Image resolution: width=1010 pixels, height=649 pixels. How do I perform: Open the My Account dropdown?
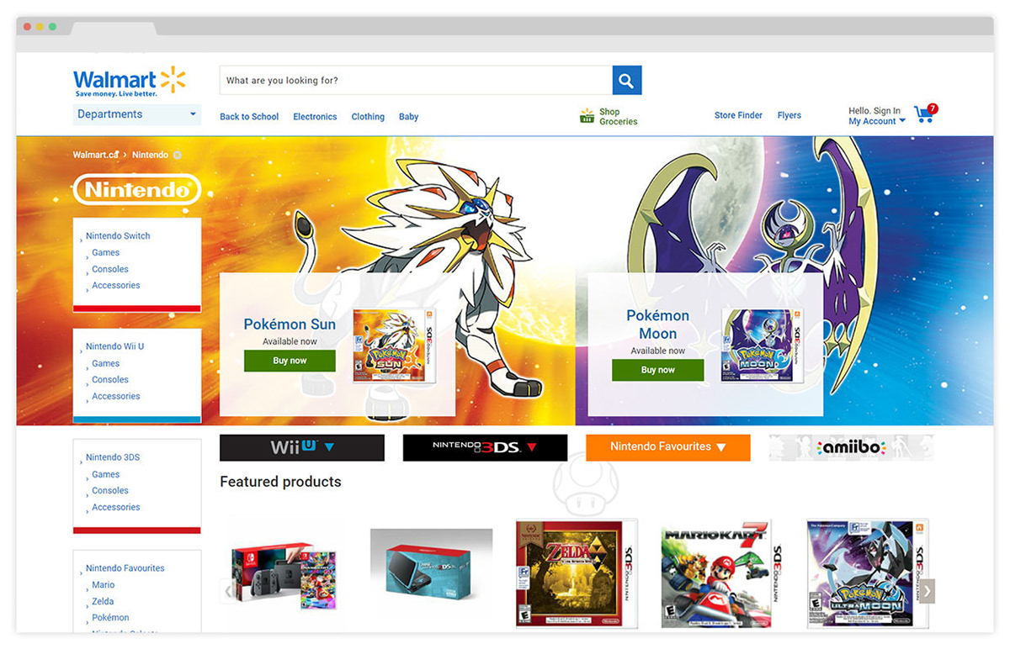[877, 121]
